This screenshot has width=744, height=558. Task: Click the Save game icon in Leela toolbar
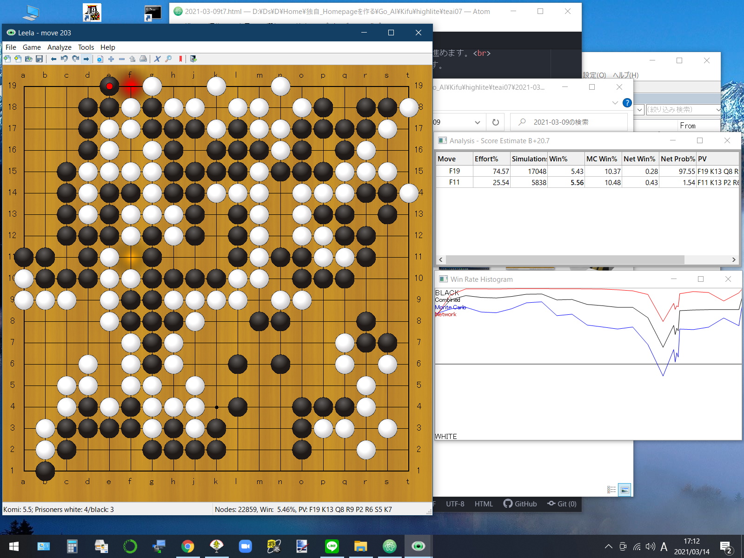(40, 59)
